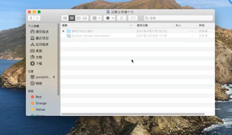Select the yunqishi computer in sidebar
232x135 pixels.
tap(40, 77)
